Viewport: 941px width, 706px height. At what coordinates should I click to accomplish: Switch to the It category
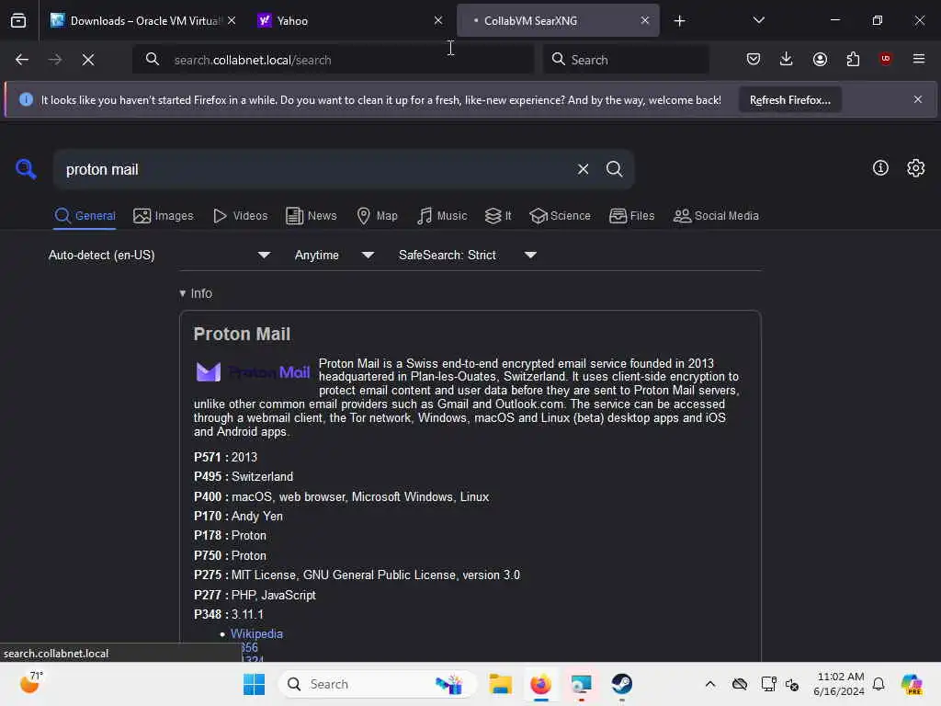498,215
